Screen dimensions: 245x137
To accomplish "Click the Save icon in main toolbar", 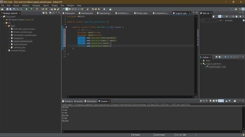I will click(x=7, y=9).
